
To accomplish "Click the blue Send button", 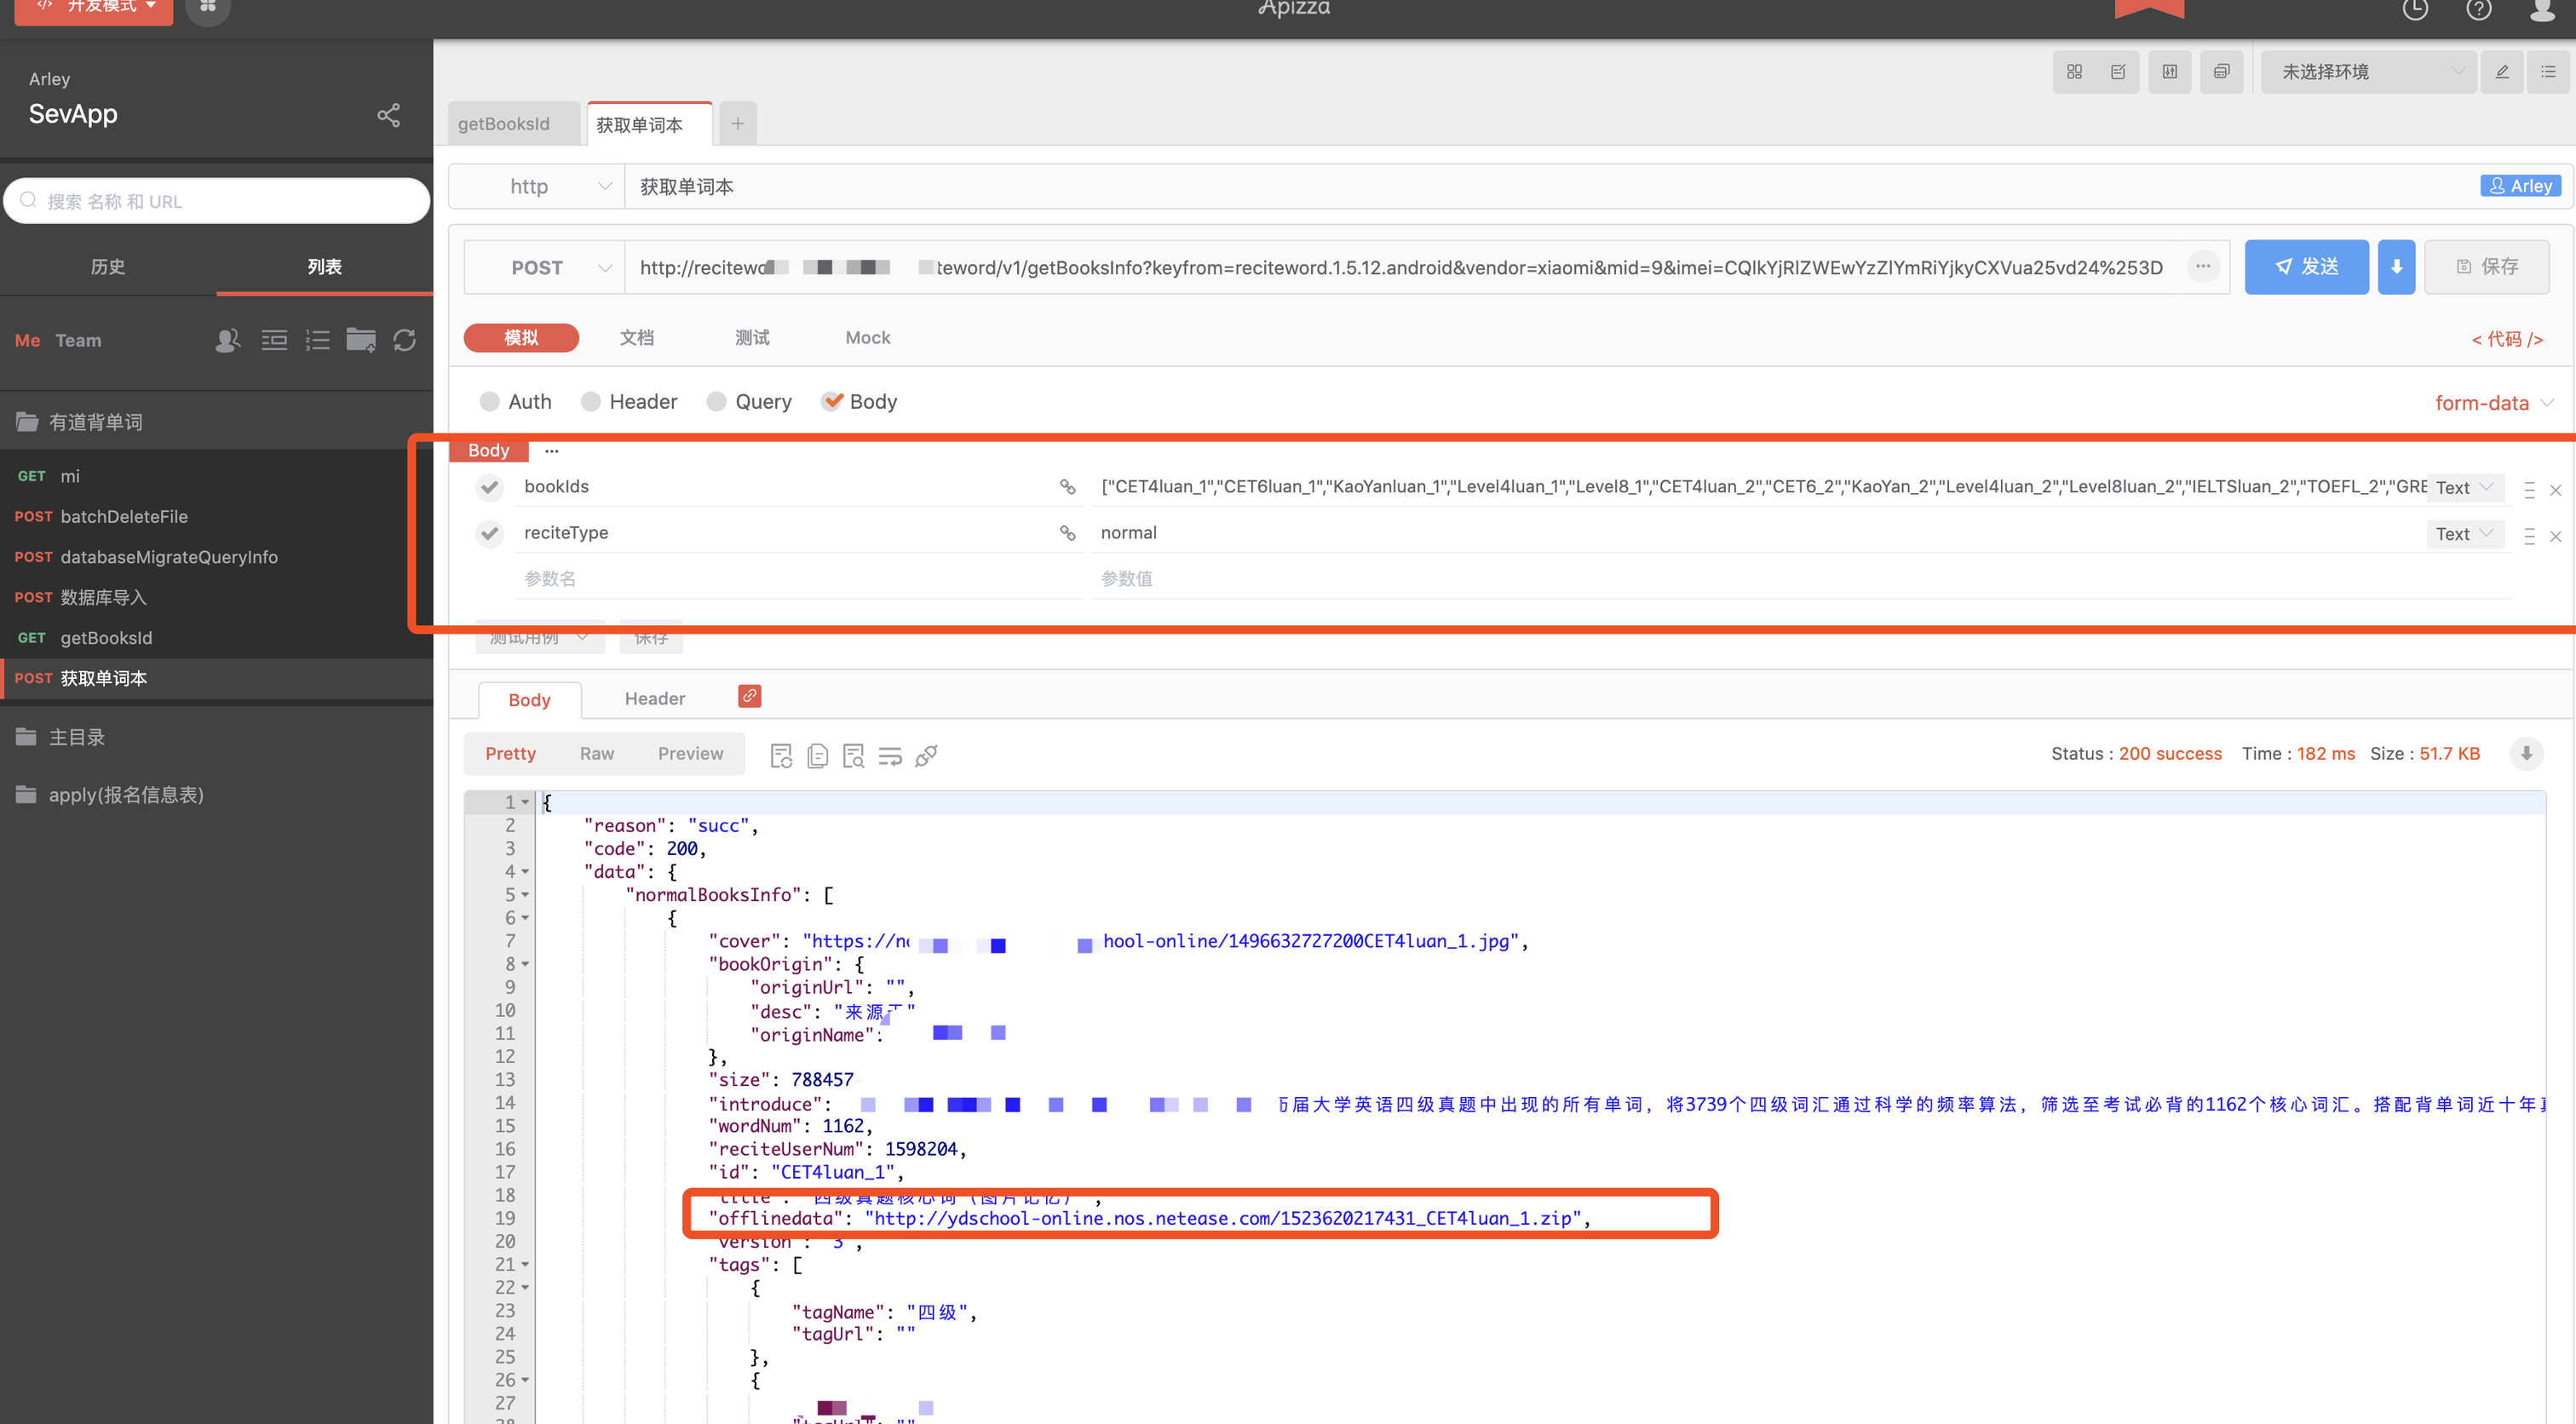I will pos(2306,267).
